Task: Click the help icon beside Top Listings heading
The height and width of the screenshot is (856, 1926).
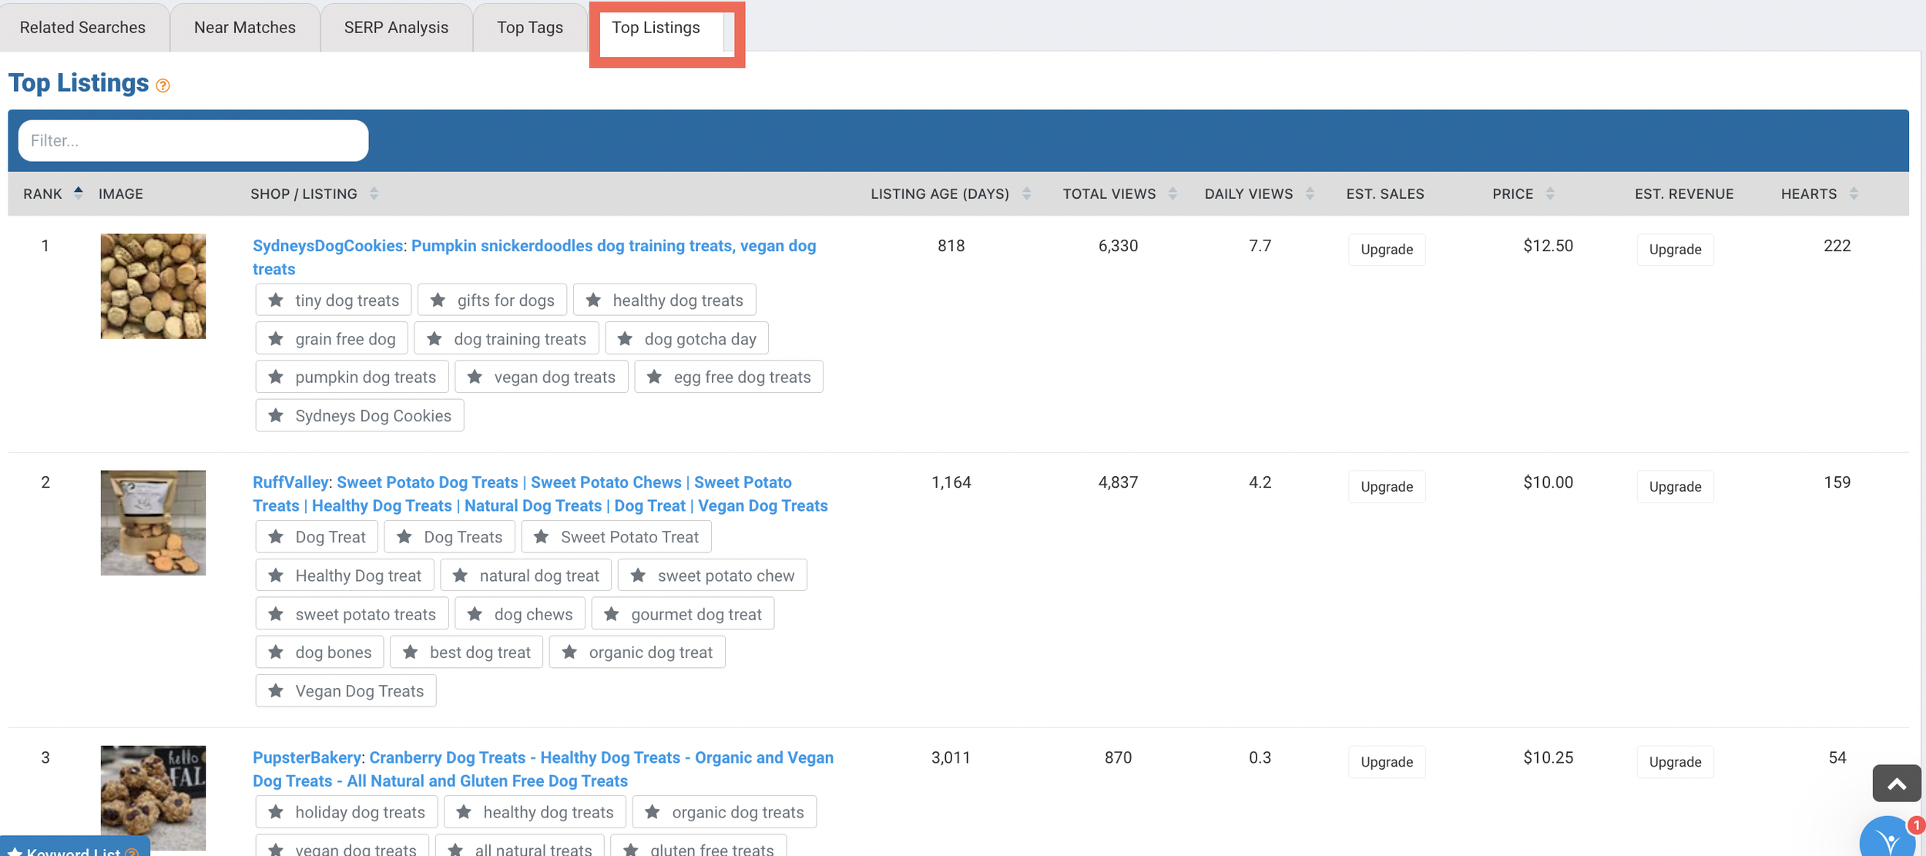Action: (x=163, y=86)
